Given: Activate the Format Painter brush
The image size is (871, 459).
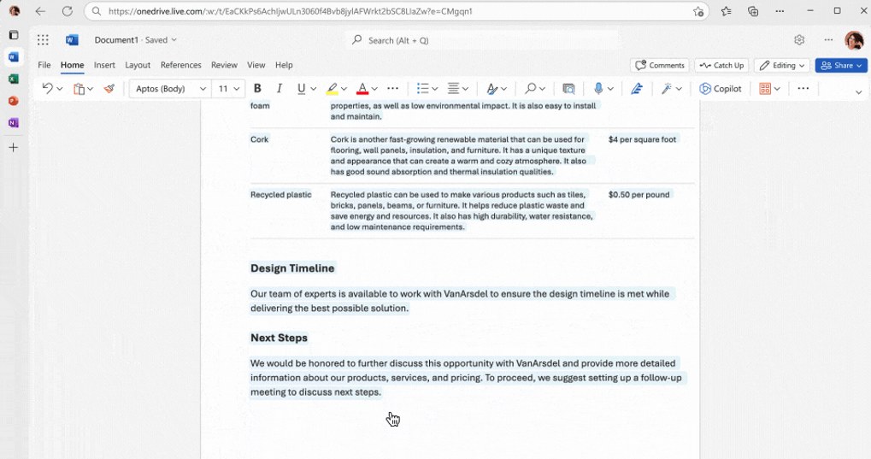Looking at the screenshot, I should 109,88.
